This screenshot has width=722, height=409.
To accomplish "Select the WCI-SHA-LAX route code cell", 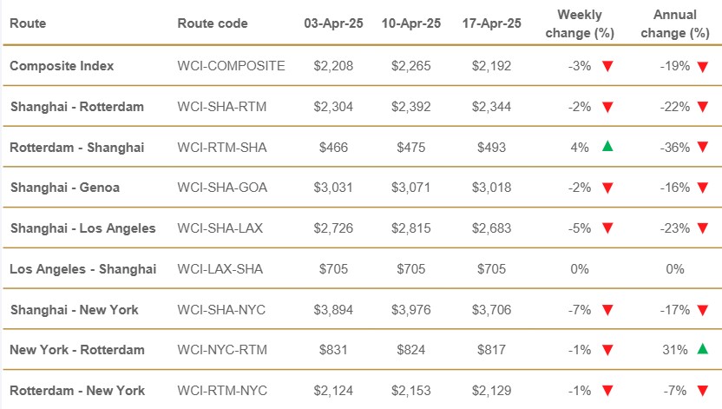I will point(220,228).
